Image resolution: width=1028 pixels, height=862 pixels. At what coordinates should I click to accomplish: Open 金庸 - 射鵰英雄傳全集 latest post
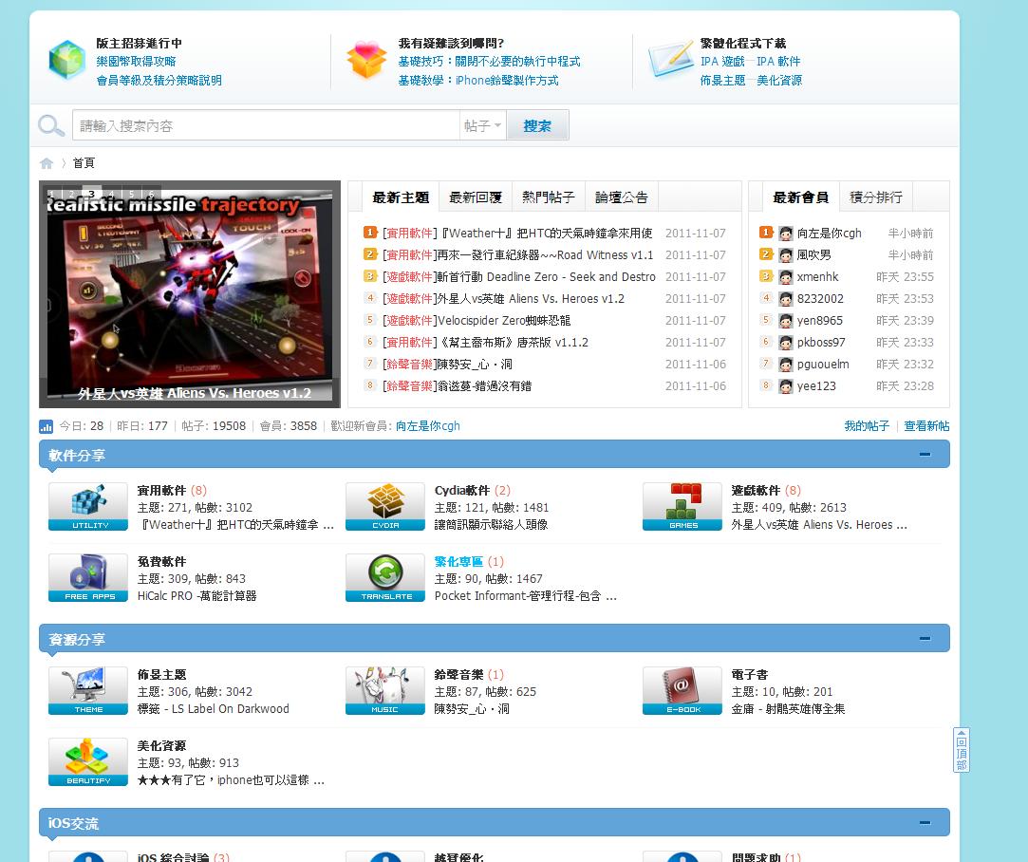point(788,709)
